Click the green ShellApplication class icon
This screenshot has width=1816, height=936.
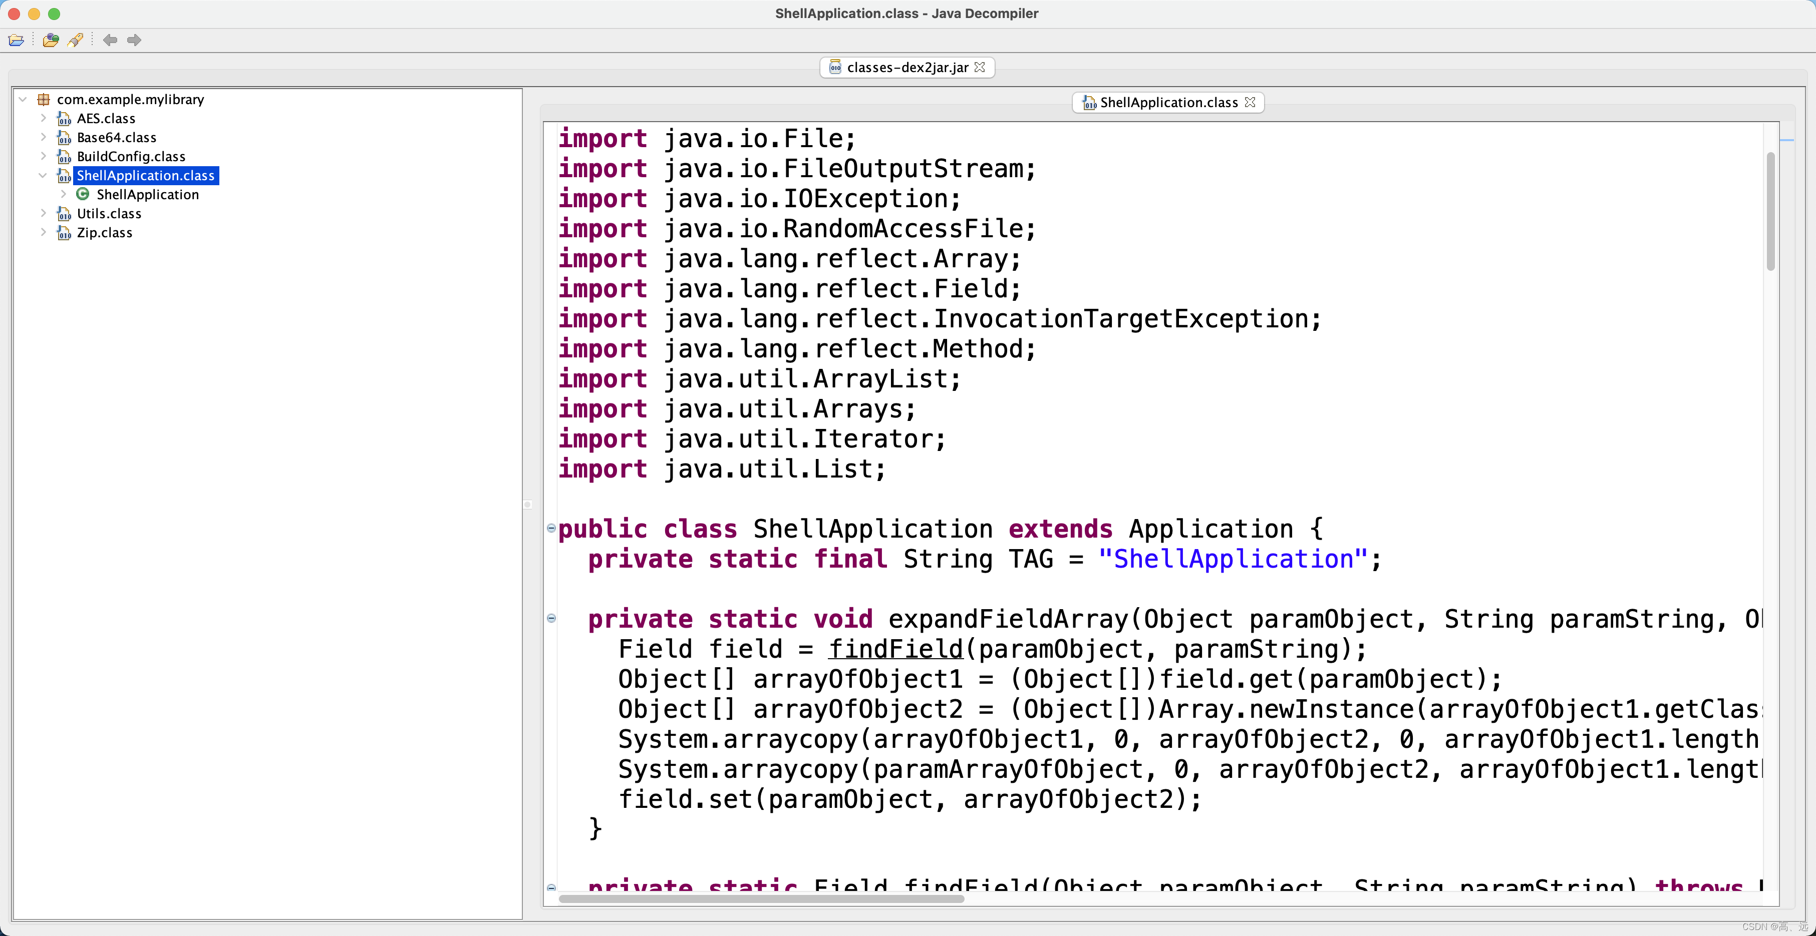(x=83, y=194)
